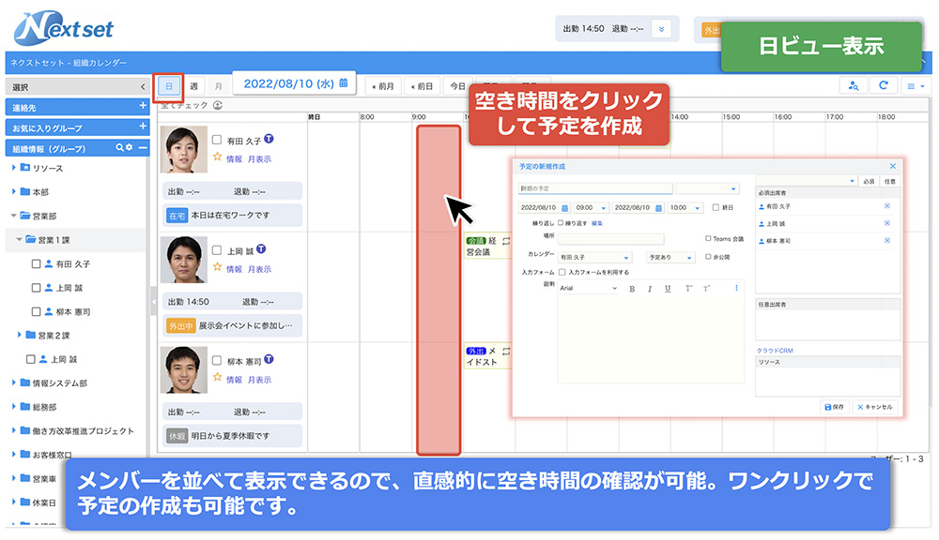The height and width of the screenshot is (540, 939).
Task: Expand the 情報システム部 folder
Action: [13, 382]
